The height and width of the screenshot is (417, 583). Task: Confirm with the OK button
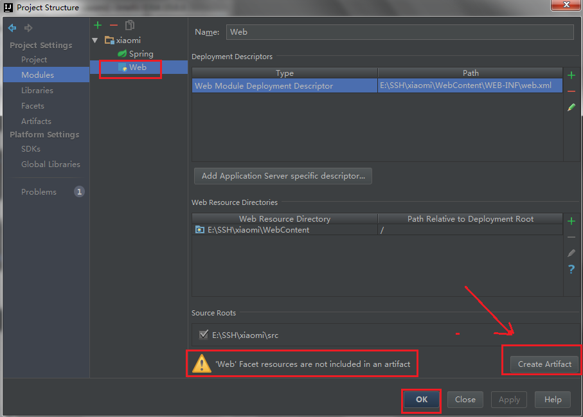(x=421, y=400)
